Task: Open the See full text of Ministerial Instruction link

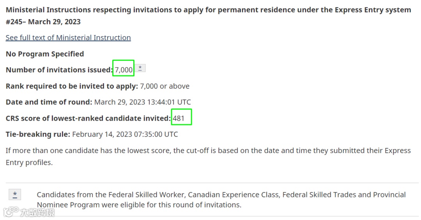Action: [x=68, y=38]
